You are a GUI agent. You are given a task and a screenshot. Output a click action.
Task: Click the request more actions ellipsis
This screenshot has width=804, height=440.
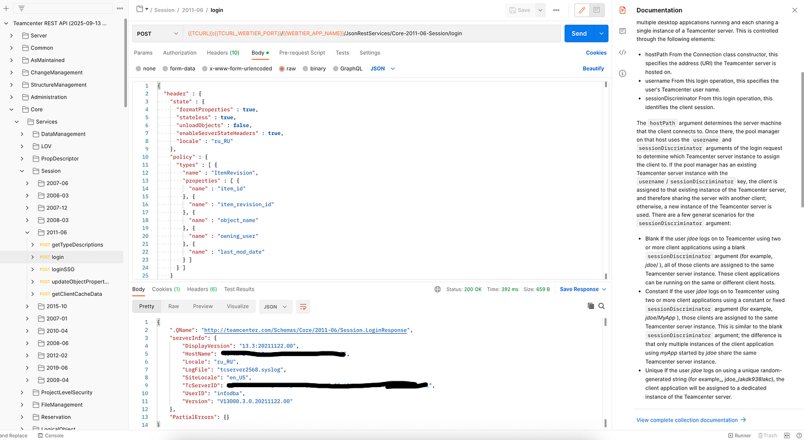(x=556, y=10)
